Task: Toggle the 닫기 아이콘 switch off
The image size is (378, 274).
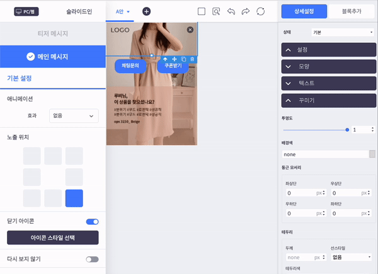Action: 92,222
